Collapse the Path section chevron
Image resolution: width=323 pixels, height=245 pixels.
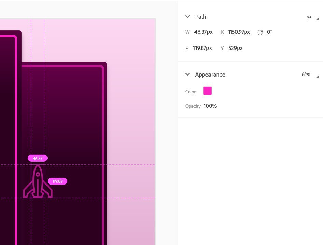(187, 17)
